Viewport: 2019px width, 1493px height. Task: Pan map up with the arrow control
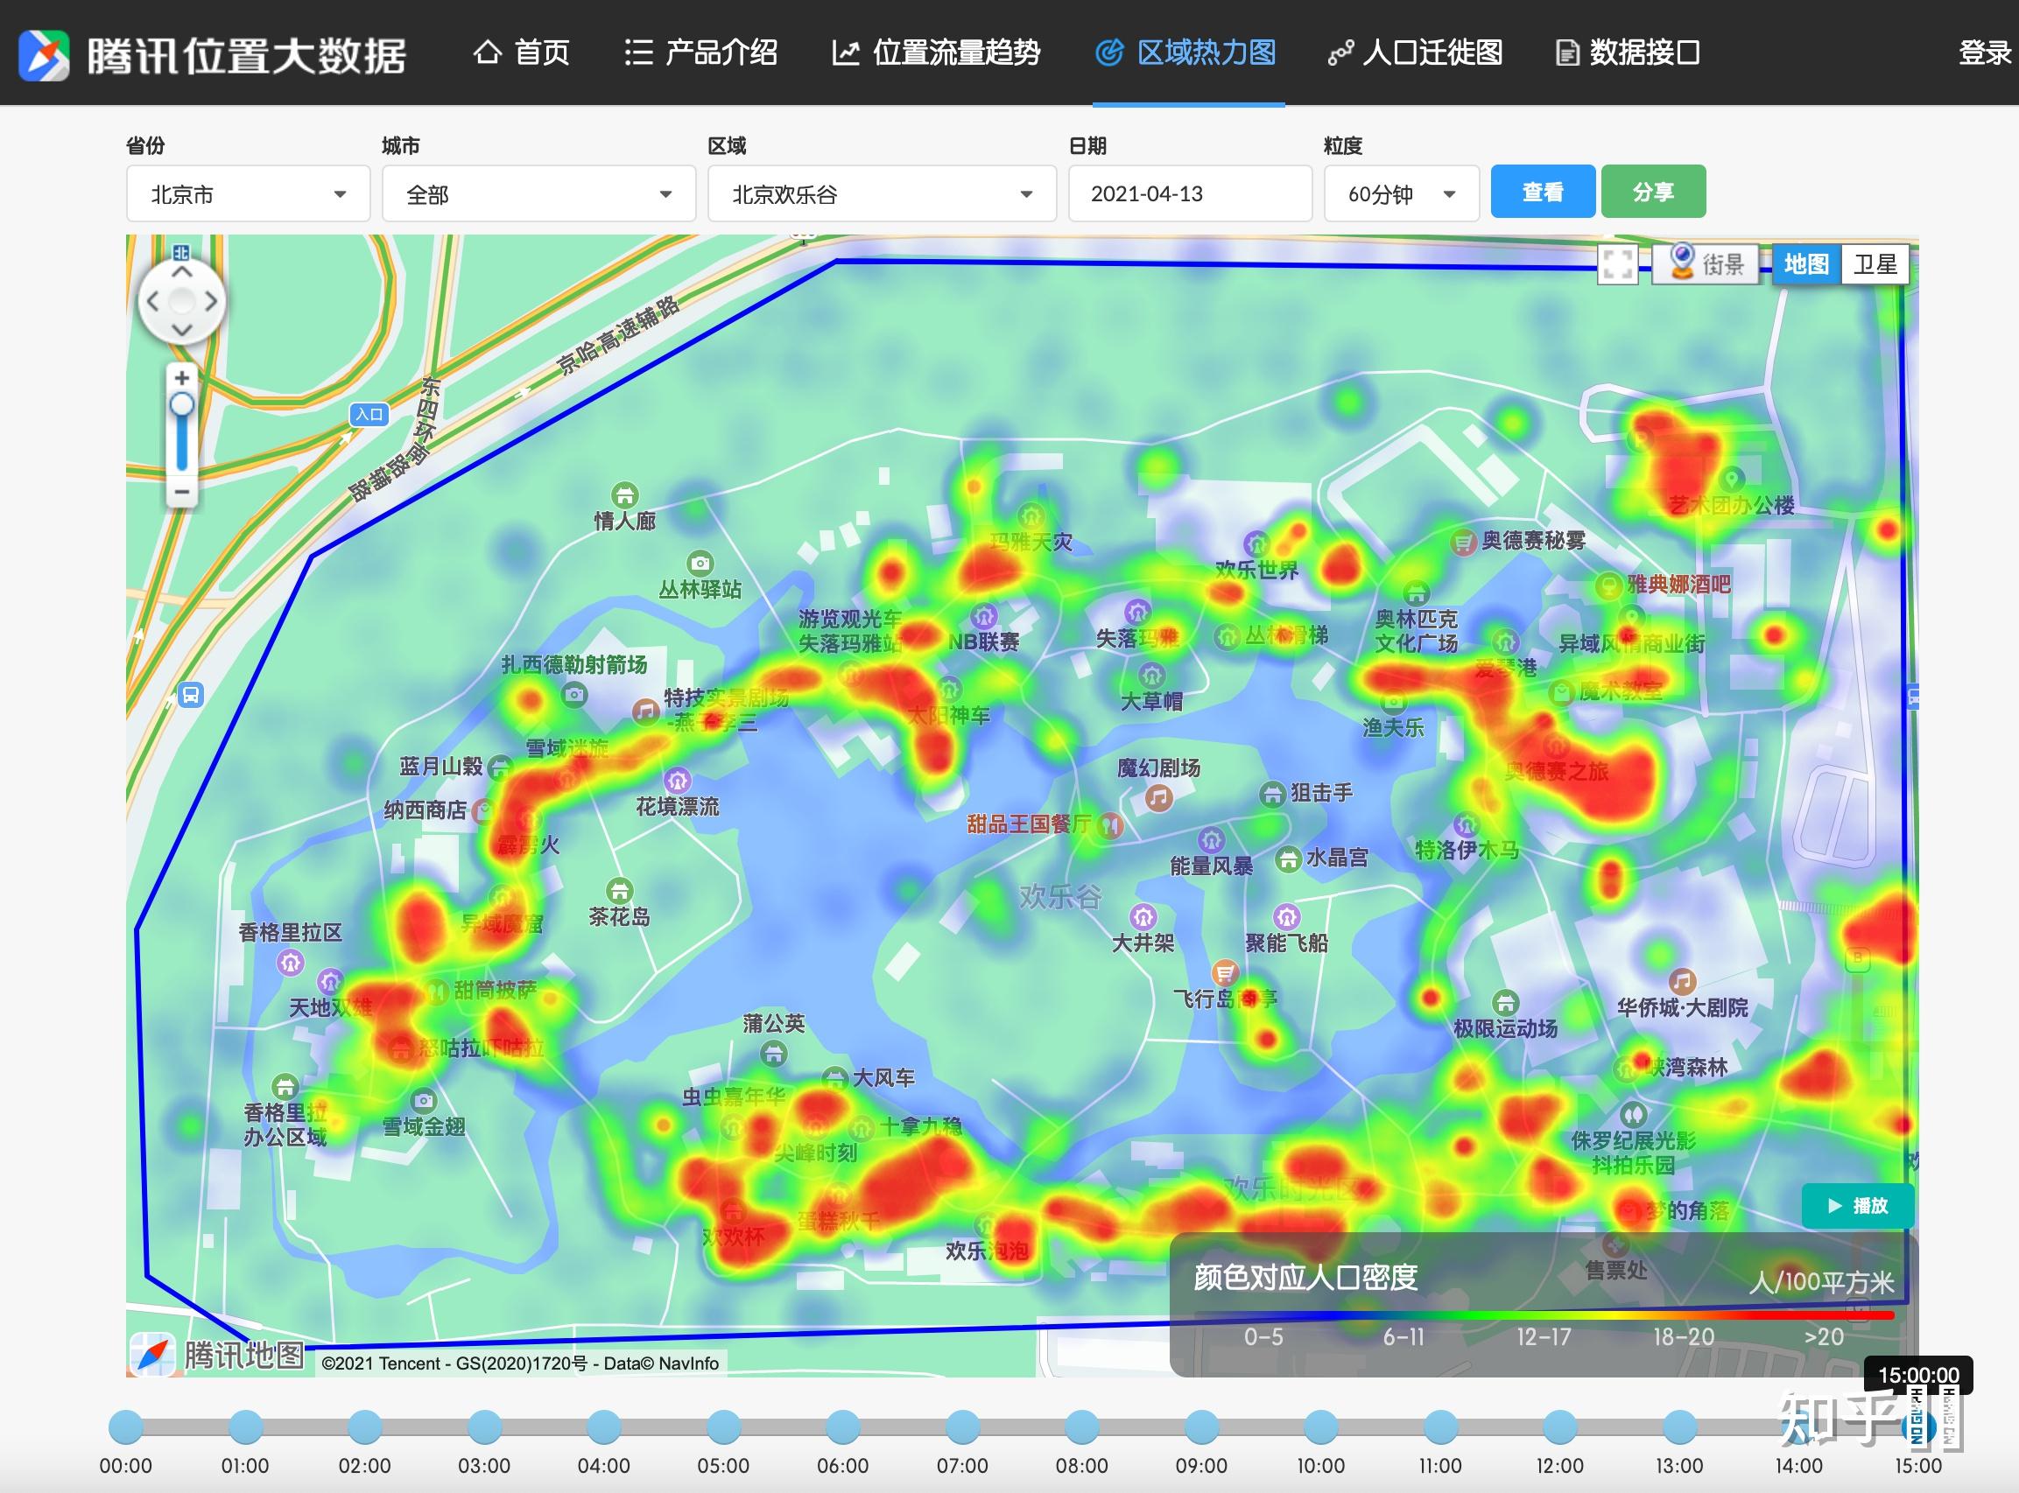(x=182, y=272)
